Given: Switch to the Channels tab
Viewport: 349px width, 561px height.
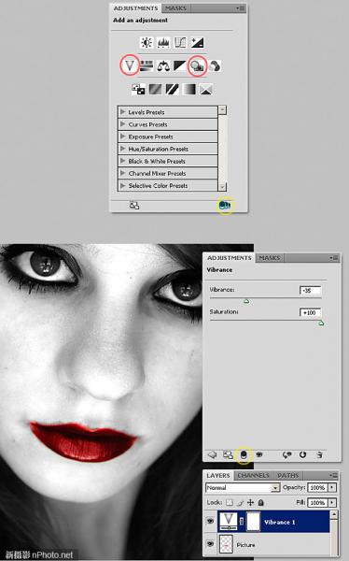Looking at the screenshot, I should [x=253, y=475].
